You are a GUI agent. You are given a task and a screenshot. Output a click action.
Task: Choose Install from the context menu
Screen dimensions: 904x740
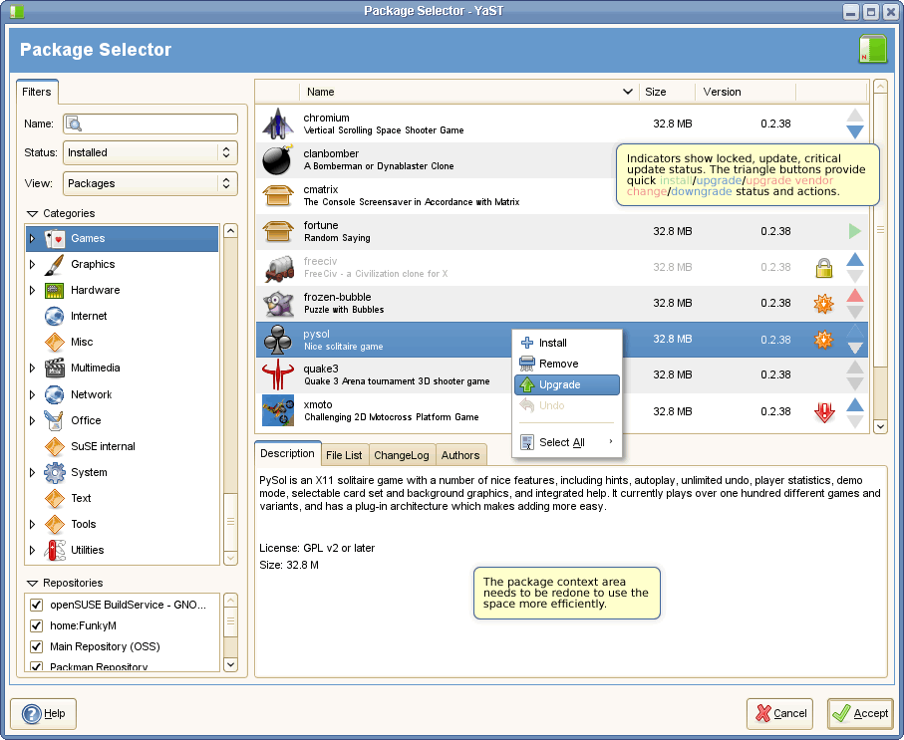coord(567,343)
